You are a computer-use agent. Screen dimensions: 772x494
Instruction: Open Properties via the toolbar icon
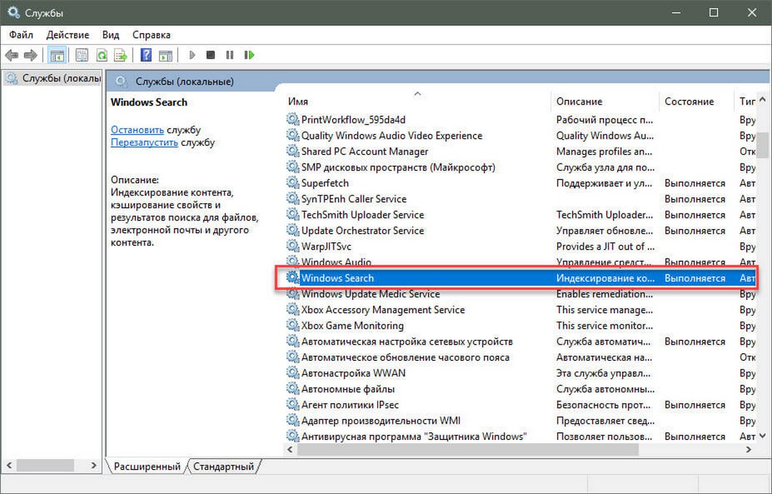click(82, 55)
